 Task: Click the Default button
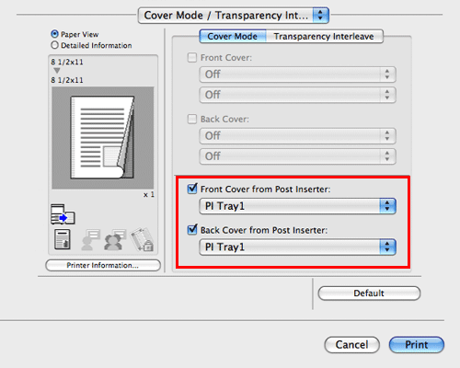coord(369,293)
